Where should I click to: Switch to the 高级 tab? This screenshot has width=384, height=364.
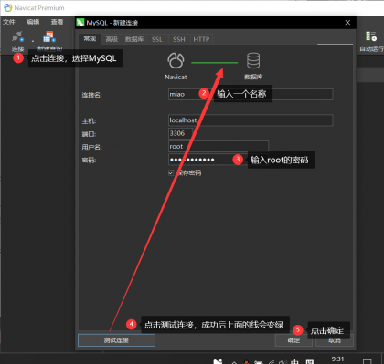pos(112,39)
